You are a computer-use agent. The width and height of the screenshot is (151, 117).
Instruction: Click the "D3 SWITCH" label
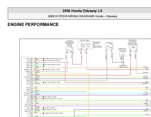pyautogui.click(x=109, y=43)
